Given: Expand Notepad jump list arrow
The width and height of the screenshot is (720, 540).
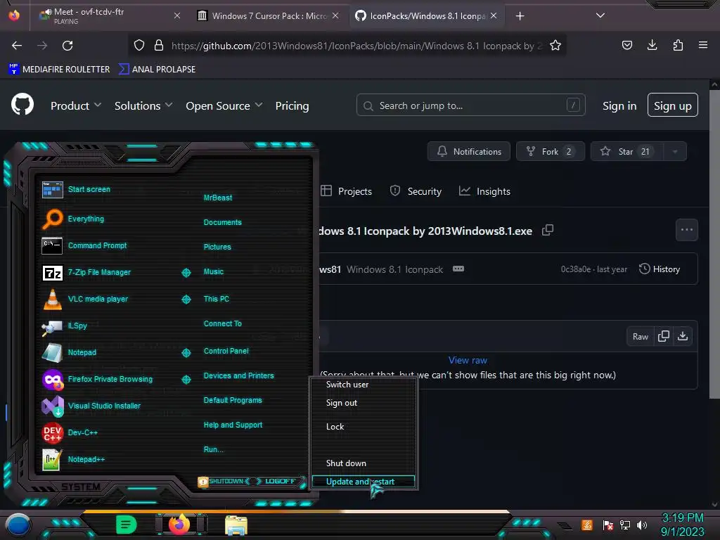Looking at the screenshot, I should (186, 353).
